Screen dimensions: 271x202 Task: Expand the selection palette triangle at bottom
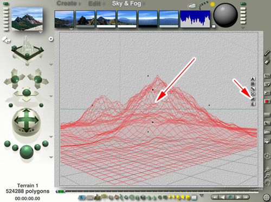pos(202,196)
